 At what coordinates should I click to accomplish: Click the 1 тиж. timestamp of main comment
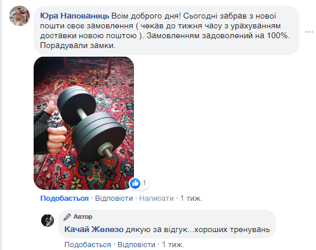click(x=191, y=198)
